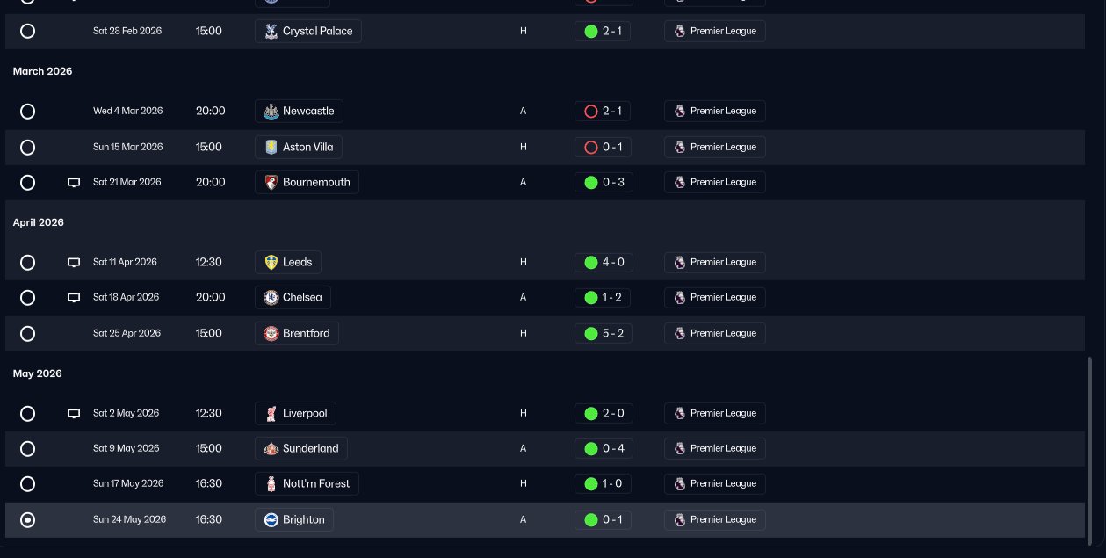Screen dimensions: 1106x558
Task: Click the red loss indicator for Aston Villa result
Action: (x=591, y=148)
